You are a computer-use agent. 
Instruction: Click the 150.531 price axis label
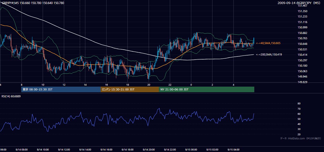(x=302, y=49)
